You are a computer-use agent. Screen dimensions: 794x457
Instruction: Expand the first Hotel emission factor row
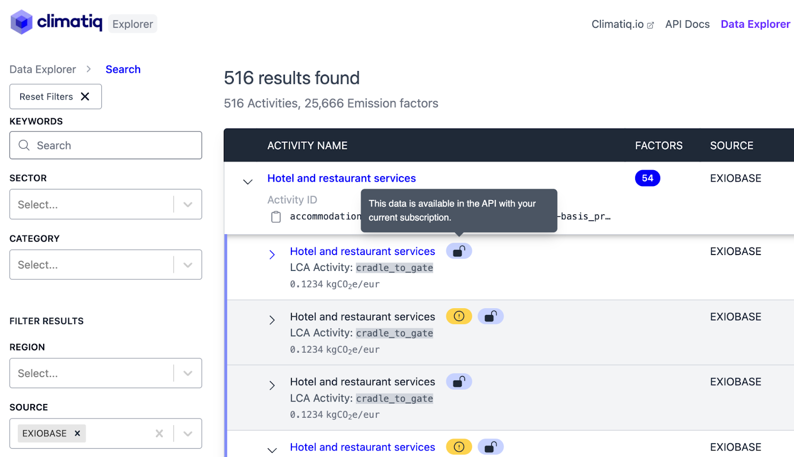click(272, 255)
